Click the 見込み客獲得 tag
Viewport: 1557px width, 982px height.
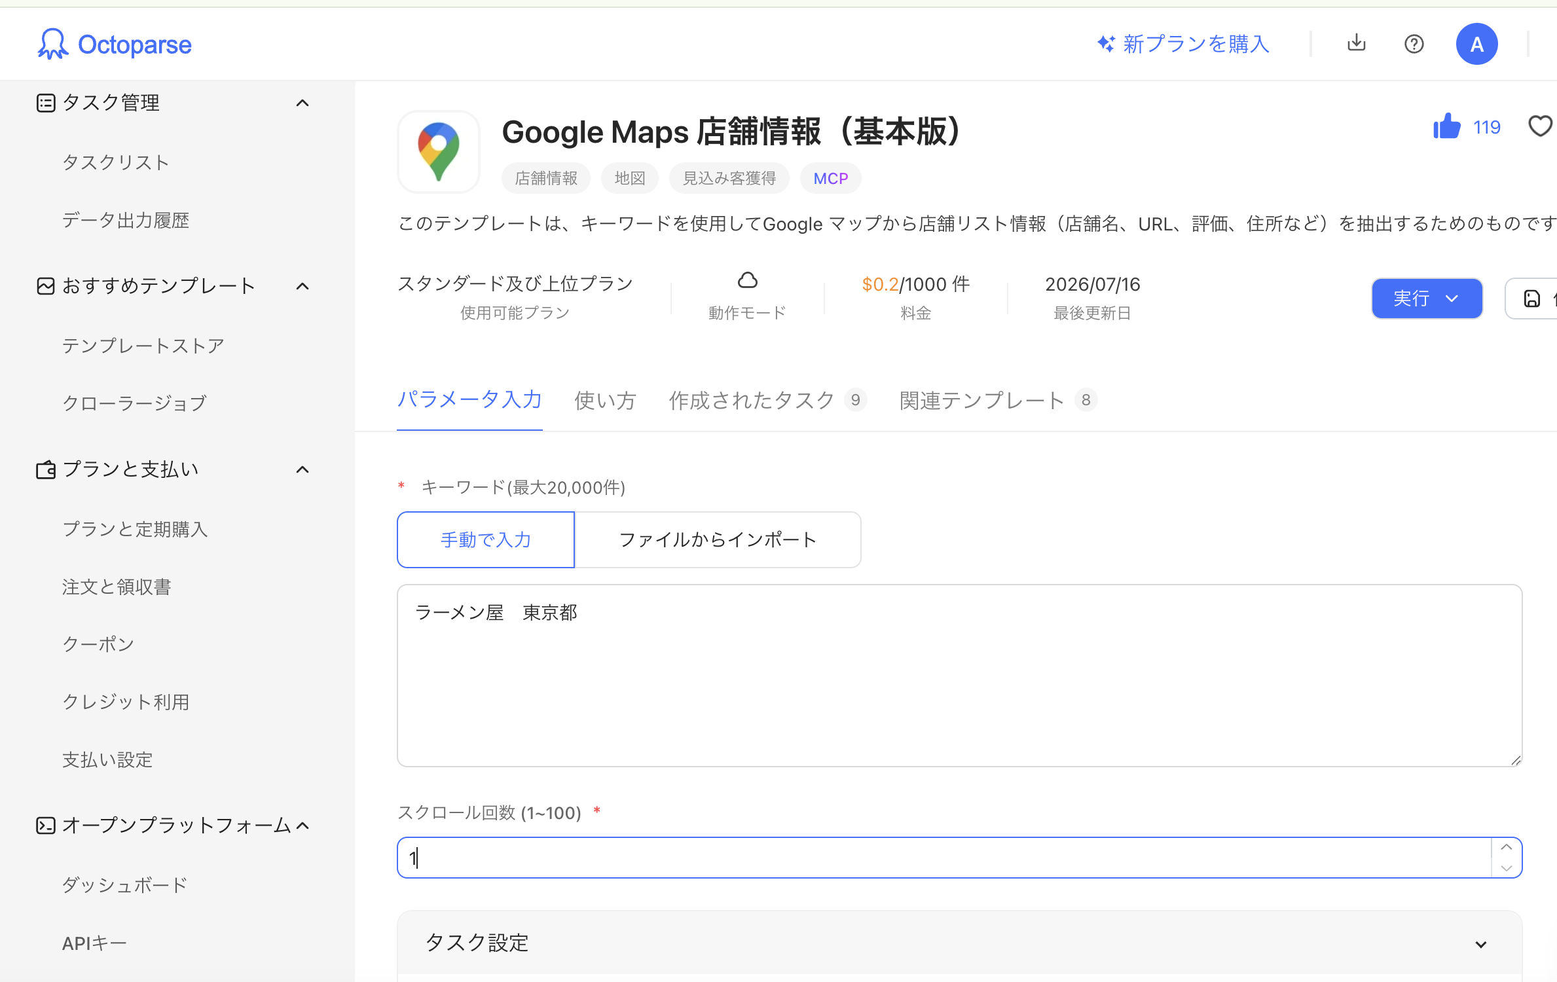click(x=729, y=178)
